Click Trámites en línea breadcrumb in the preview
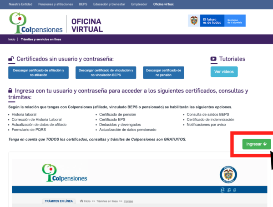Image resolution: width=273 pixels, height=207 pixels. click(x=107, y=201)
